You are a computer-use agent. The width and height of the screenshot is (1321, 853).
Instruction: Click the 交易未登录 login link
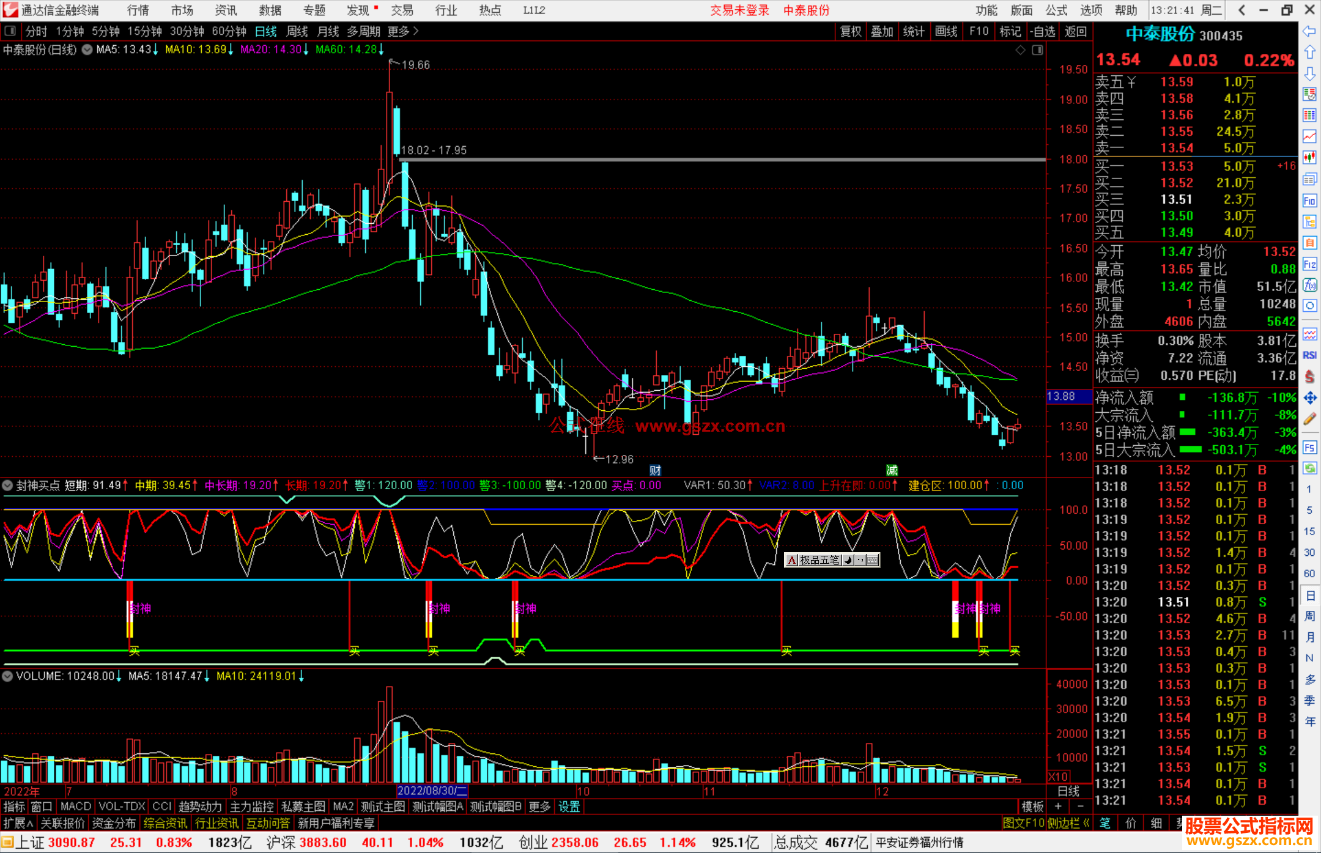click(x=739, y=10)
